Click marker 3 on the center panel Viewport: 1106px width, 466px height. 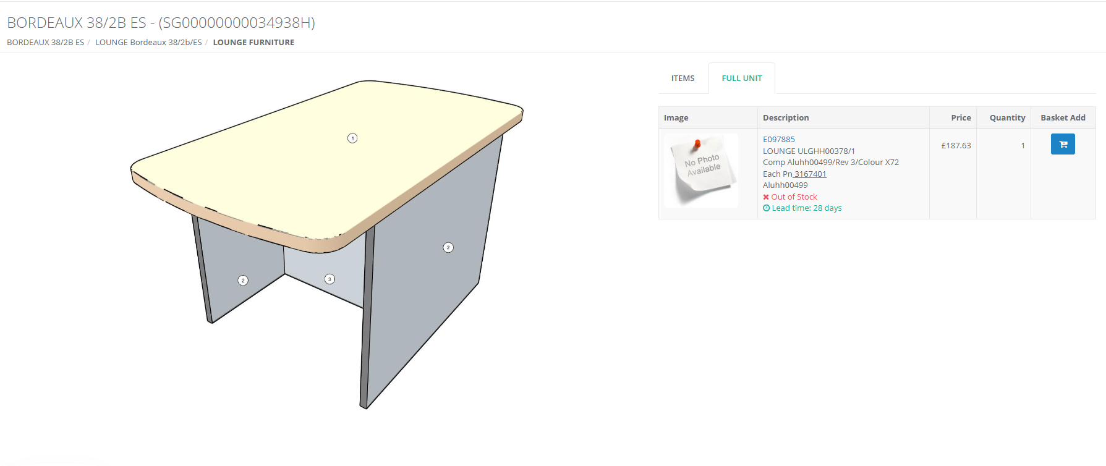(330, 279)
